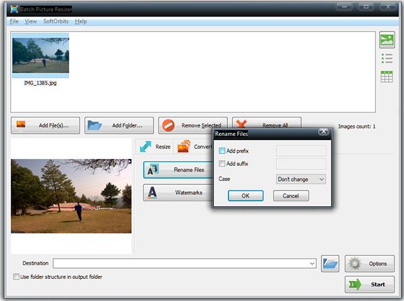This screenshot has height=301, width=404.
Task: Expand the Case dropdown
Action: coord(301,179)
